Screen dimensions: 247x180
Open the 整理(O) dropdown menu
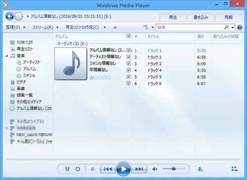16,27
